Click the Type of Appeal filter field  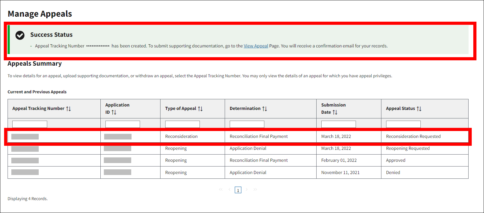click(182, 124)
